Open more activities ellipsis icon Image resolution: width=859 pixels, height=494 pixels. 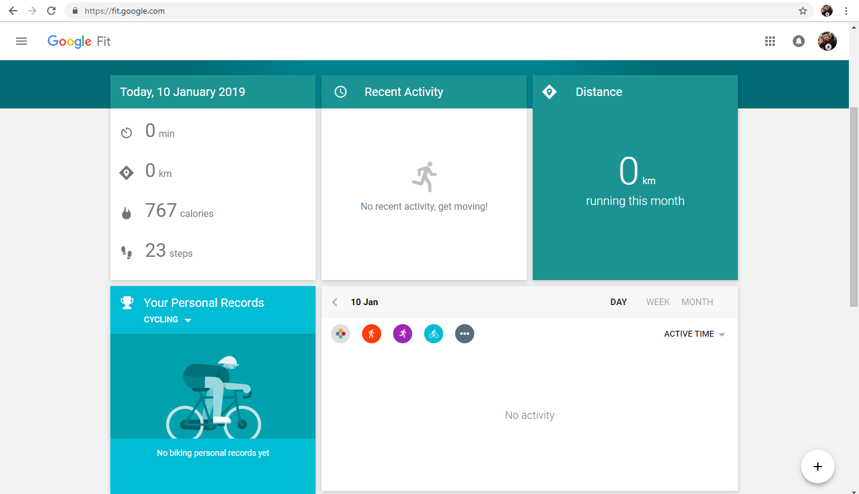465,334
